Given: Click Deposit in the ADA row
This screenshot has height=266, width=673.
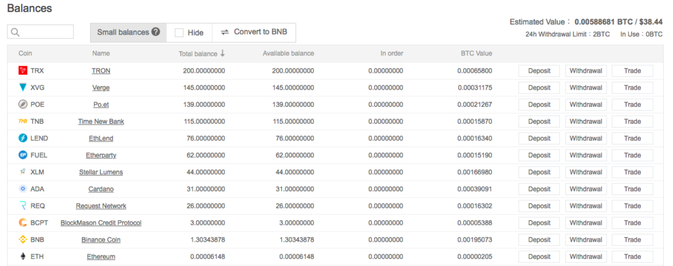Looking at the screenshot, I should point(539,189).
